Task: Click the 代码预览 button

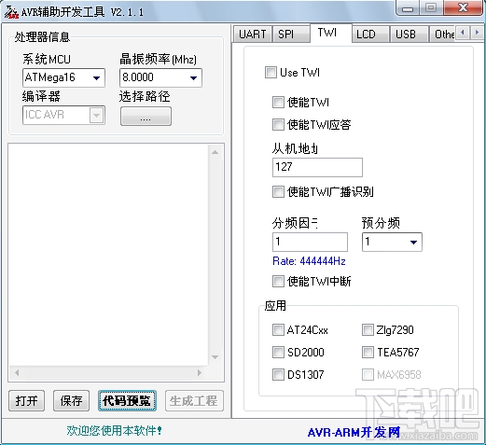Action: (127, 401)
